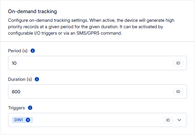Click the info icon beside Duration (s)

(x=37, y=79)
